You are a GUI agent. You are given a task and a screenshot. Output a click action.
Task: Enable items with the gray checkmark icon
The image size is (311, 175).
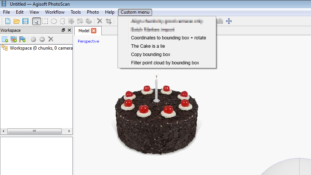[x=33, y=39]
